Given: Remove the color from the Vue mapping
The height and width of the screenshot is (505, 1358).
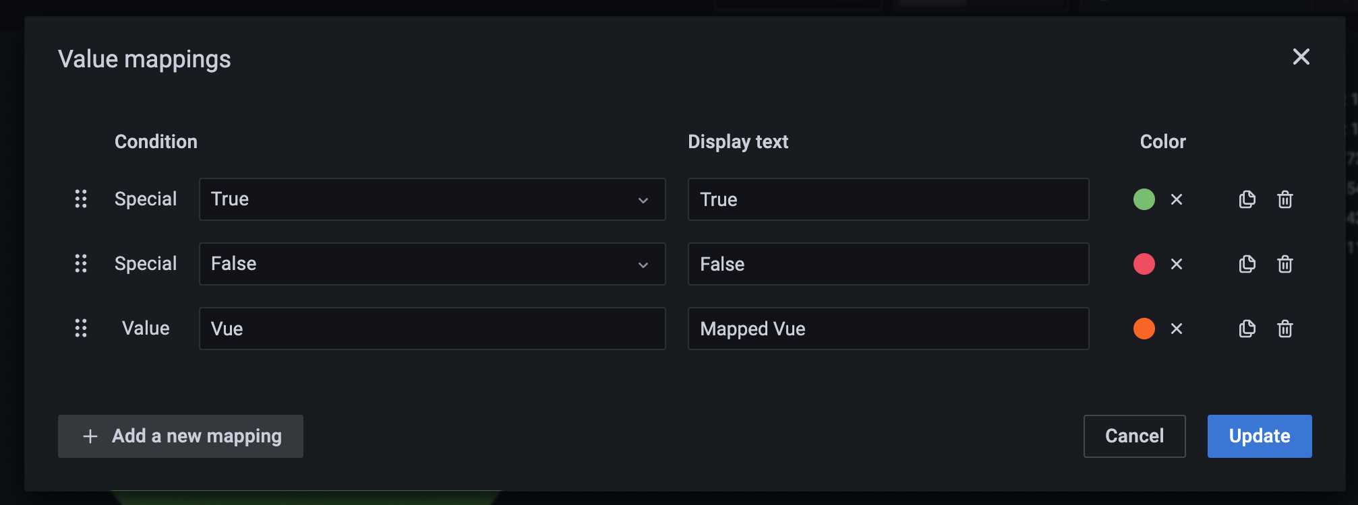Looking at the screenshot, I should point(1177,329).
